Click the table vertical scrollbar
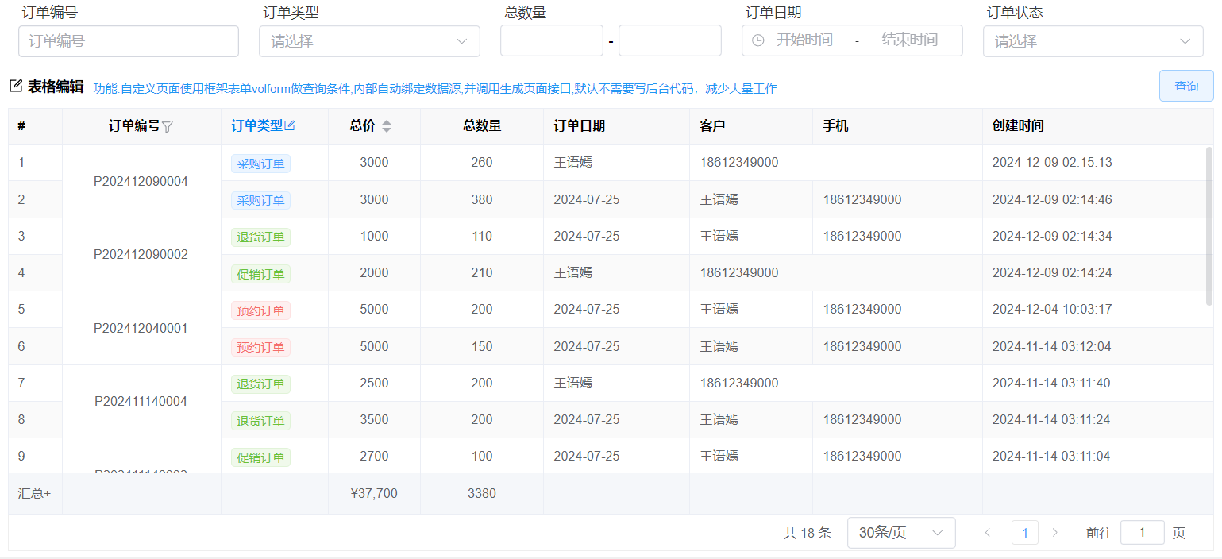1222x559 pixels. coord(1209,226)
